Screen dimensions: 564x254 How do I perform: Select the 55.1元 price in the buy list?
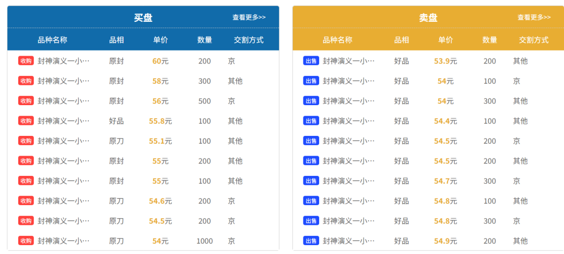point(160,141)
